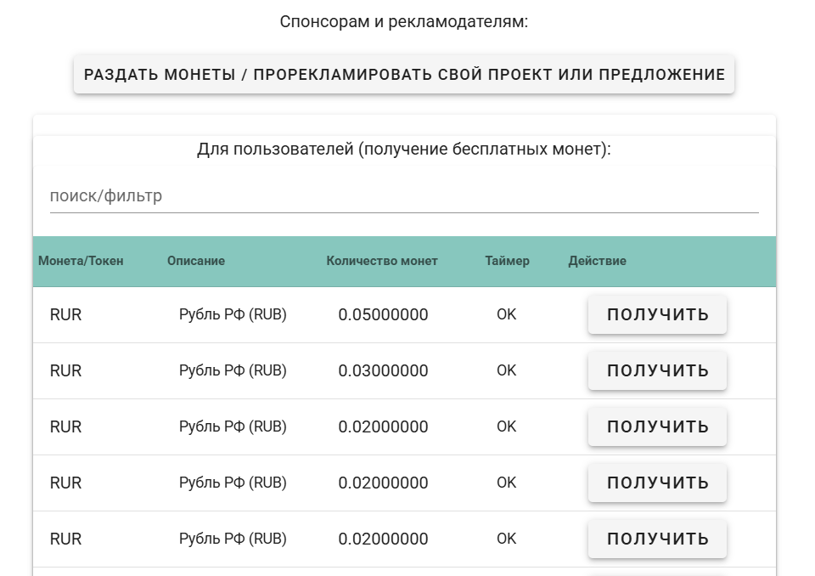Click the Для пользователей free coins heading
Viewport: 815px width, 576px height.
point(404,150)
